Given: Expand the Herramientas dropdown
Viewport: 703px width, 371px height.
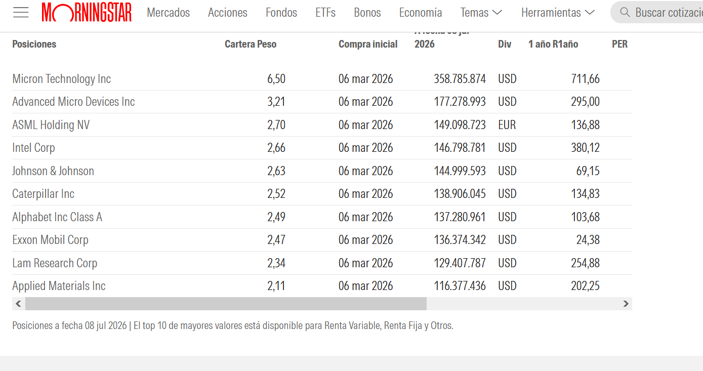Looking at the screenshot, I should pyautogui.click(x=558, y=13).
